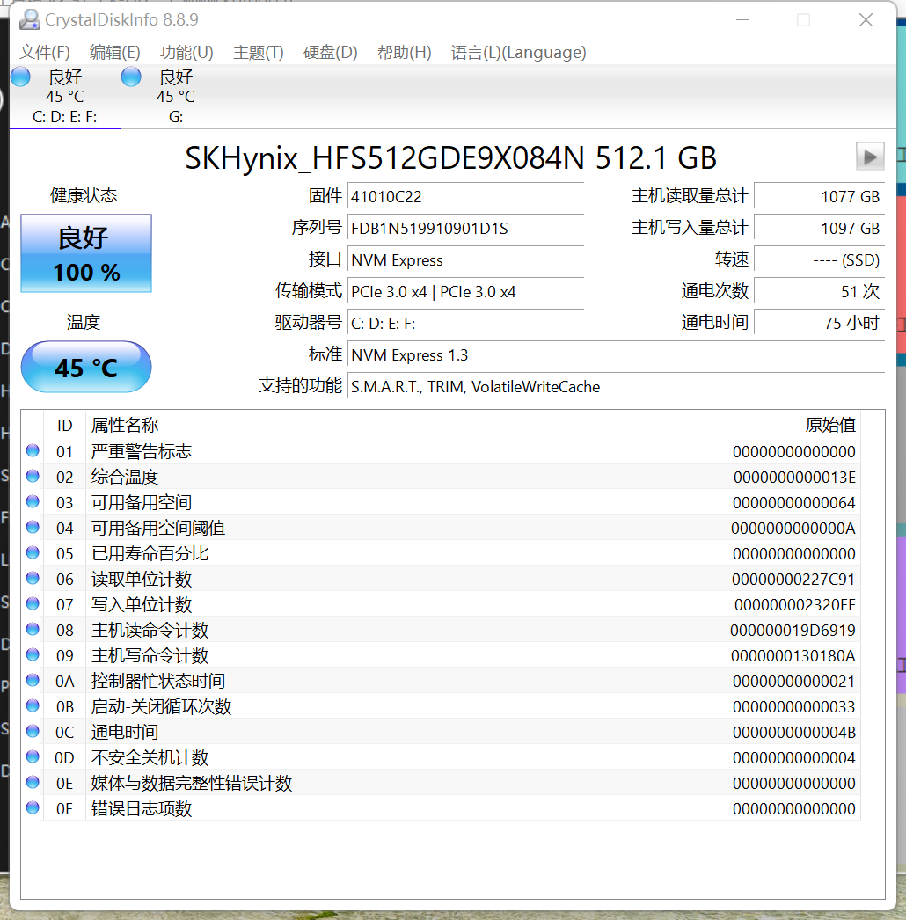The width and height of the screenshot is (906, 920).
Task: Click the blue status orb for disk G:
Action: tap(131, 77)
